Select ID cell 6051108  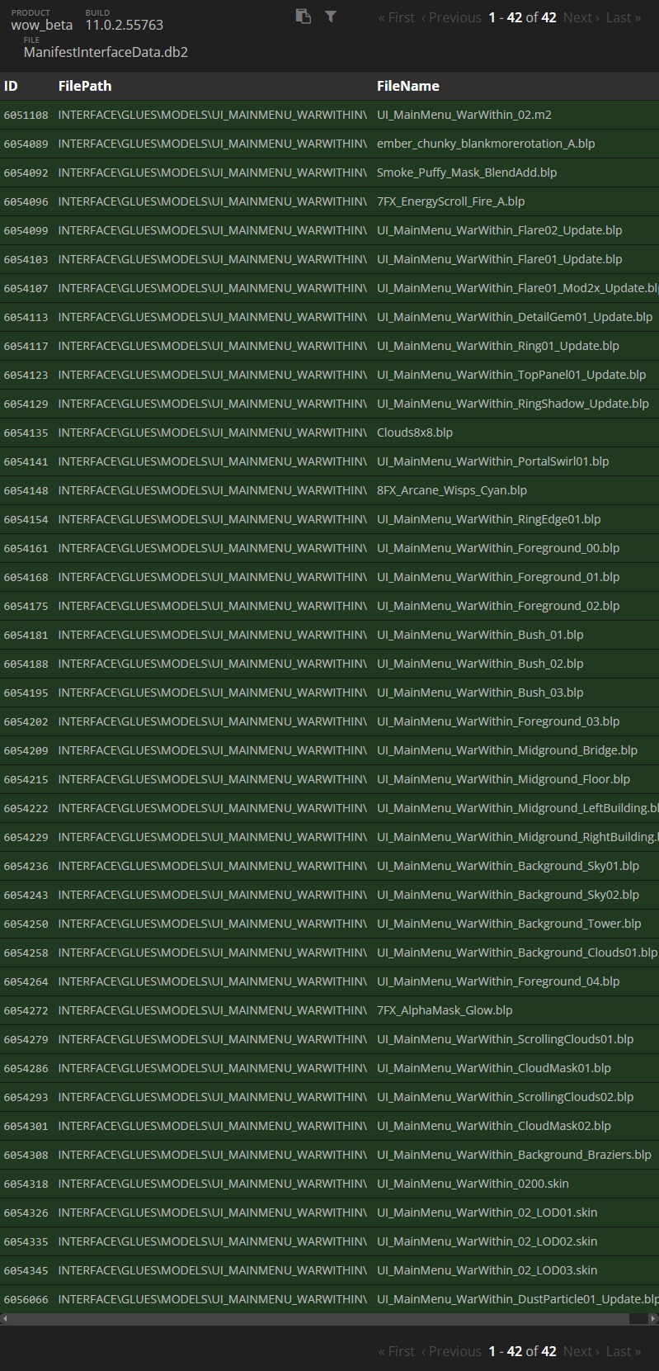(26, 116)
